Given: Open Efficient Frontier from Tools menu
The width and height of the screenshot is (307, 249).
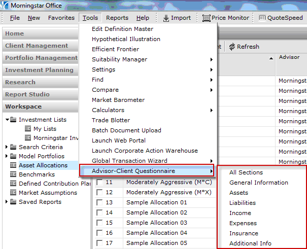Looking at the screenshot, I should tap(115, 49).
